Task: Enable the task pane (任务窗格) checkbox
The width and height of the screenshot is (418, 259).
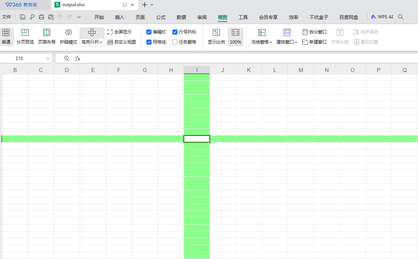Action: pos(175,42)
